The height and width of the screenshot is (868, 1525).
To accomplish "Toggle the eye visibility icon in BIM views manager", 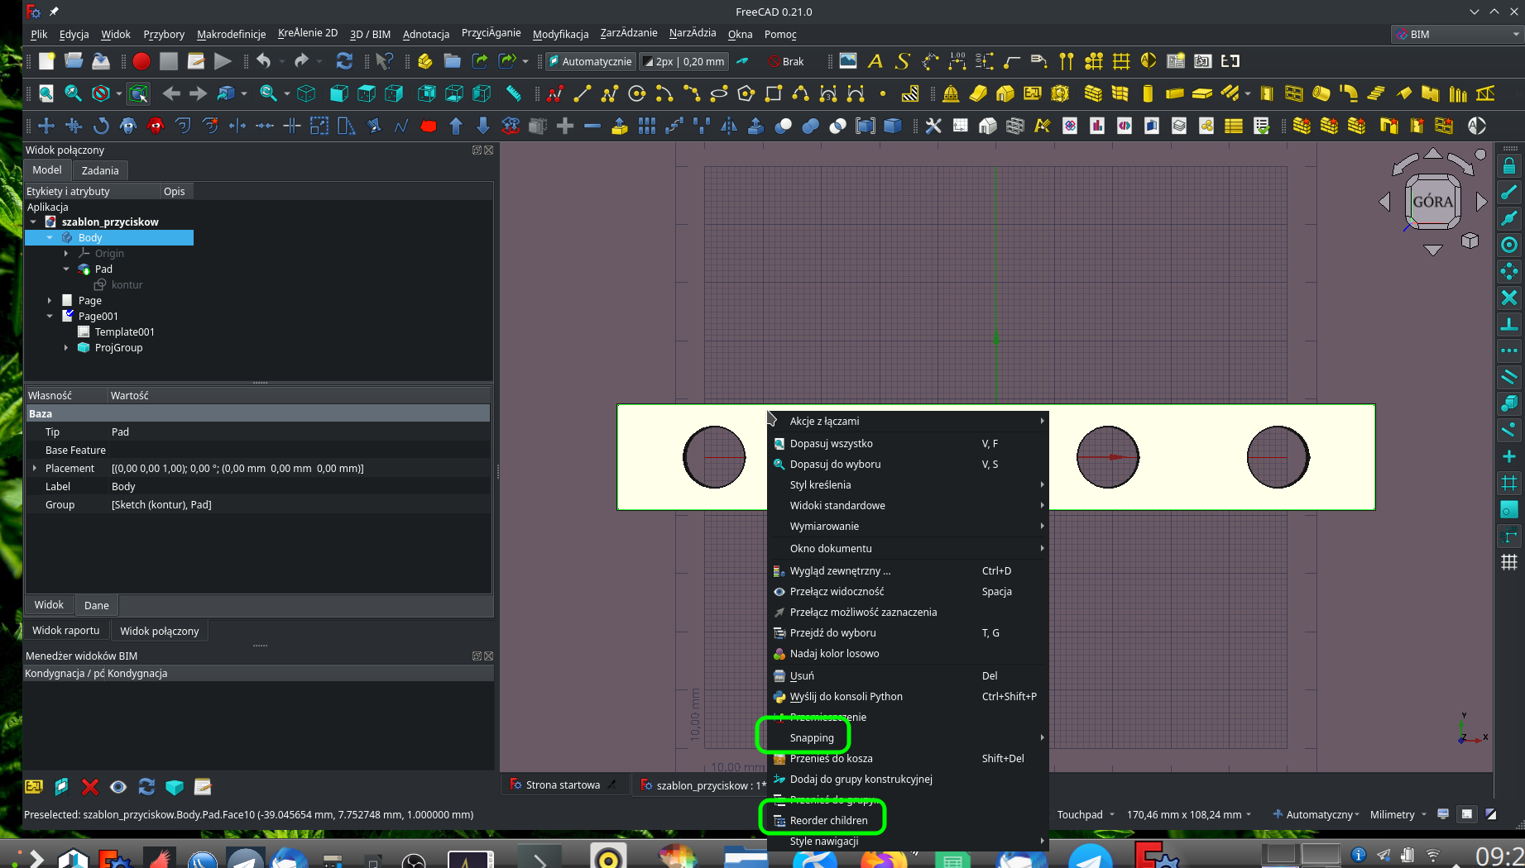I will point(117,787).
